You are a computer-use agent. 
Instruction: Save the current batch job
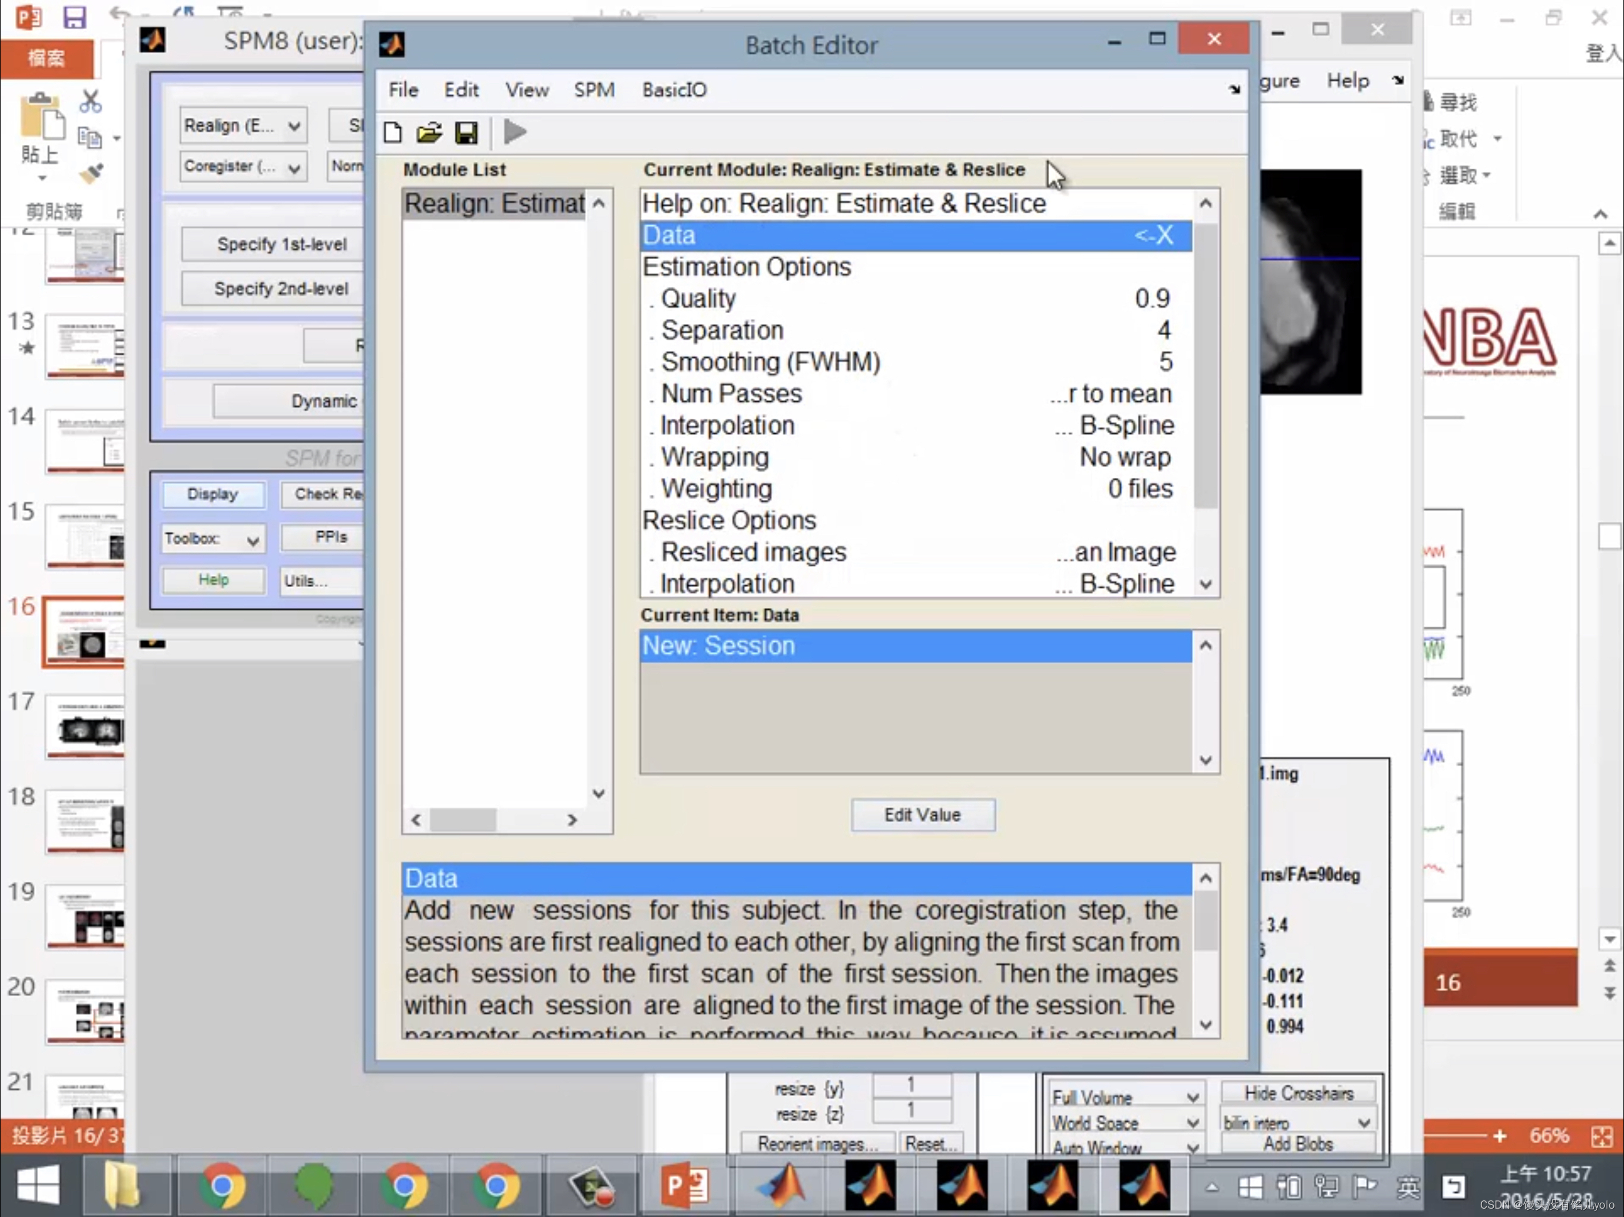(466, 132)
